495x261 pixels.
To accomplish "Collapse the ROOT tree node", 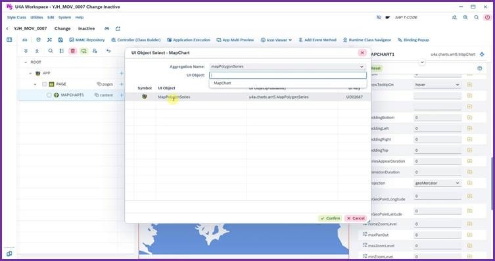I will (26, 62).
